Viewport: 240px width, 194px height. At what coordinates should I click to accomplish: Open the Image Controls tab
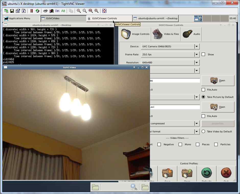tap(135, 34)
